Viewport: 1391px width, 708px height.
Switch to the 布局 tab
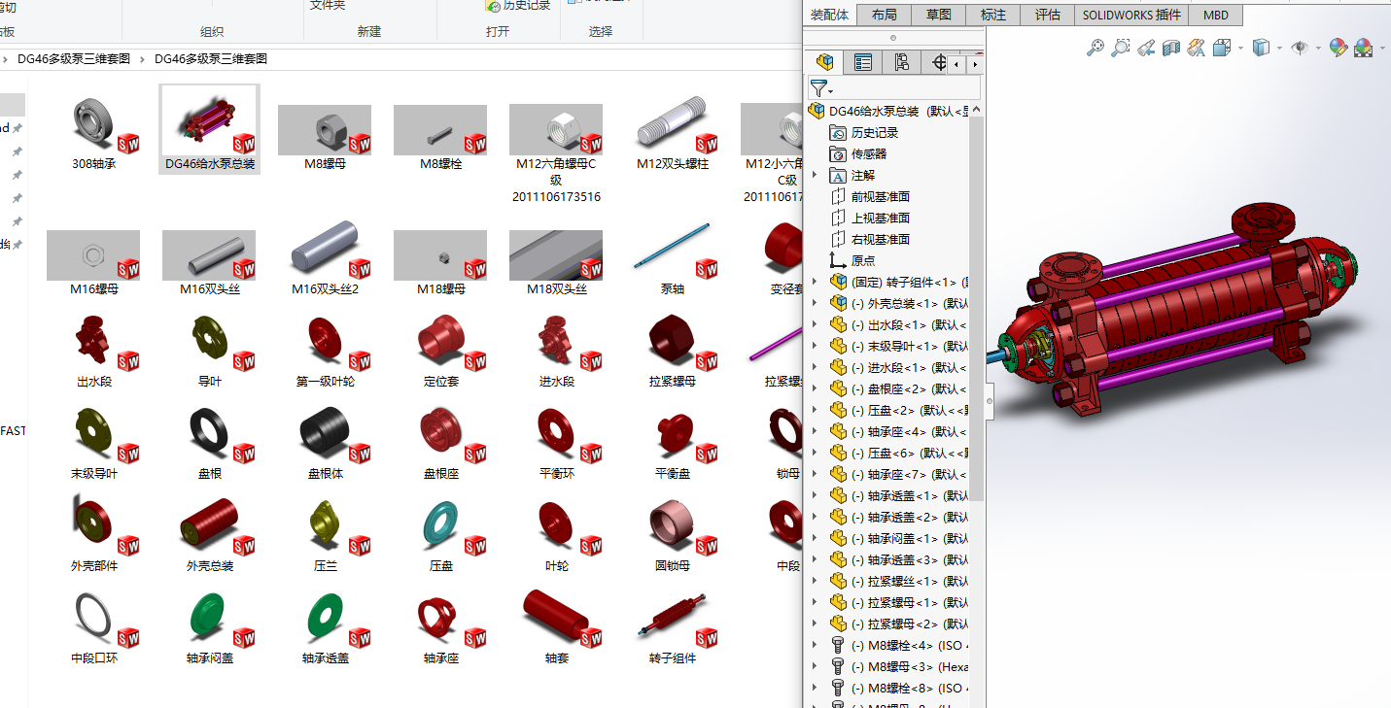[x=885, y=15]
